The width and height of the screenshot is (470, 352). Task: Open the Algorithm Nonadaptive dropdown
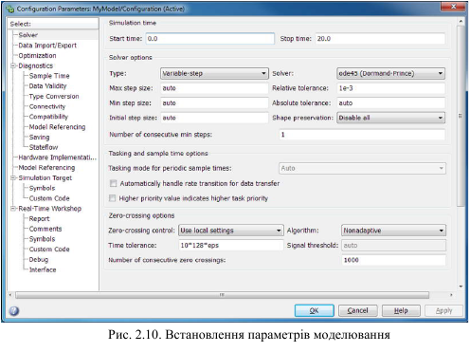(393, 231)
